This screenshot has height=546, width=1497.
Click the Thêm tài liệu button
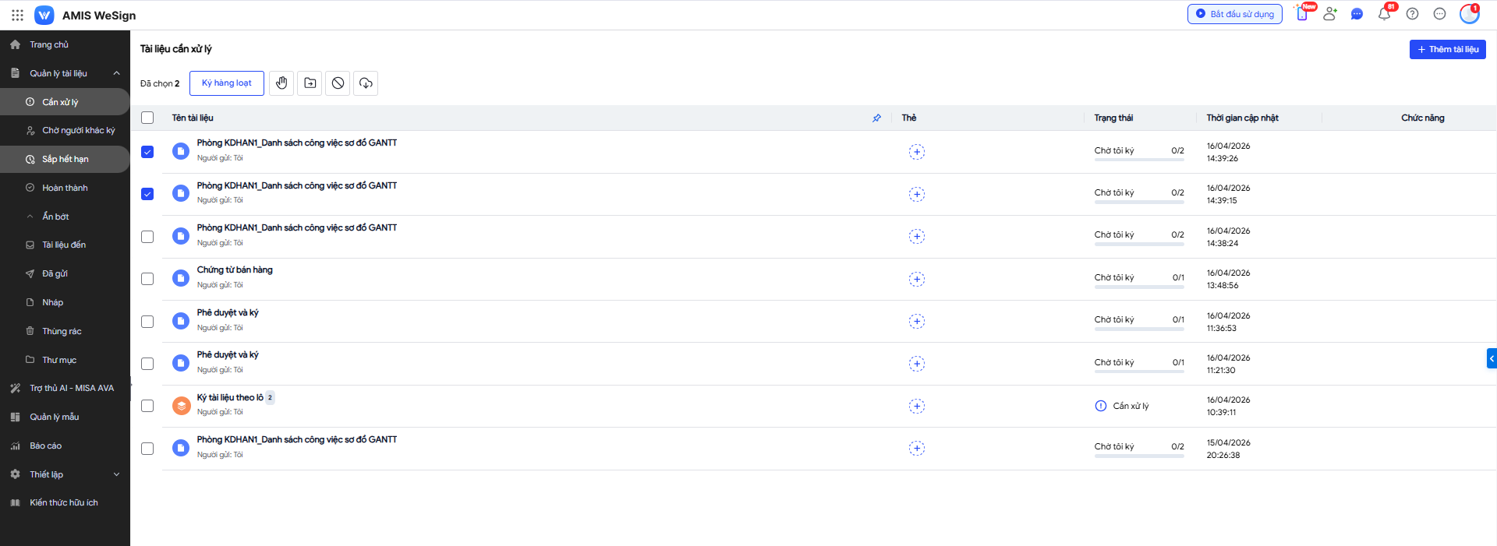click(x=1447, y=49)
